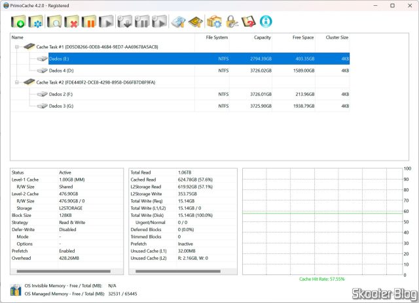The width and height of the screenshot is (419, 303).
Task: Sort by the Cluster Size column header
Action: (333, 38)
